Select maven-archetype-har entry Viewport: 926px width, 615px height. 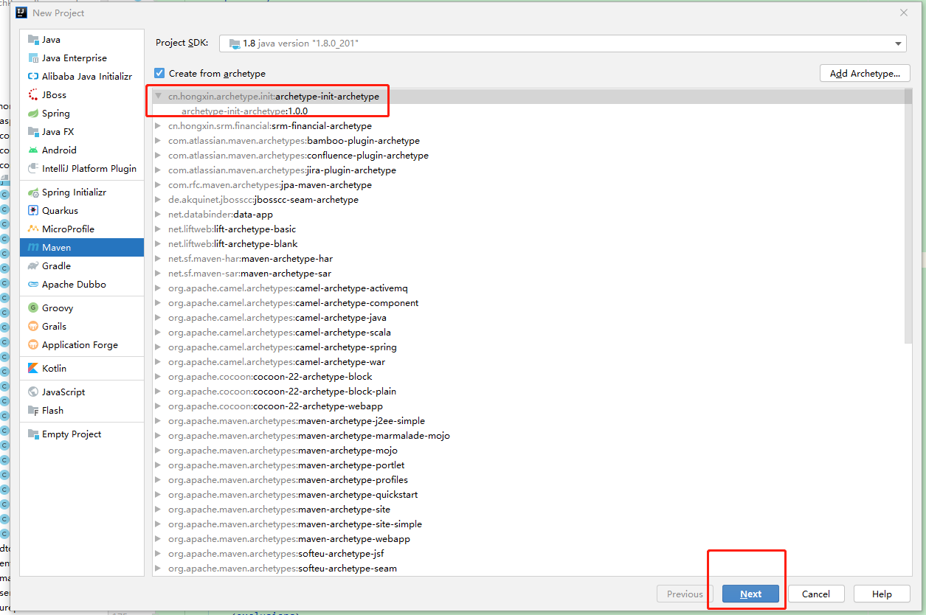click(250, 259)
